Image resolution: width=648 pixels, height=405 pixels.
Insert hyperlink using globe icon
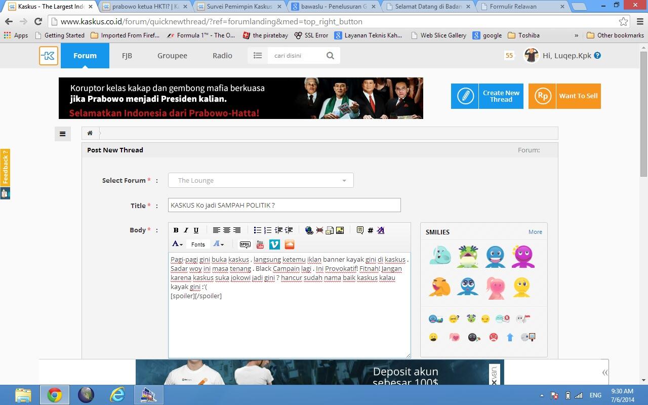coord(309,230)
